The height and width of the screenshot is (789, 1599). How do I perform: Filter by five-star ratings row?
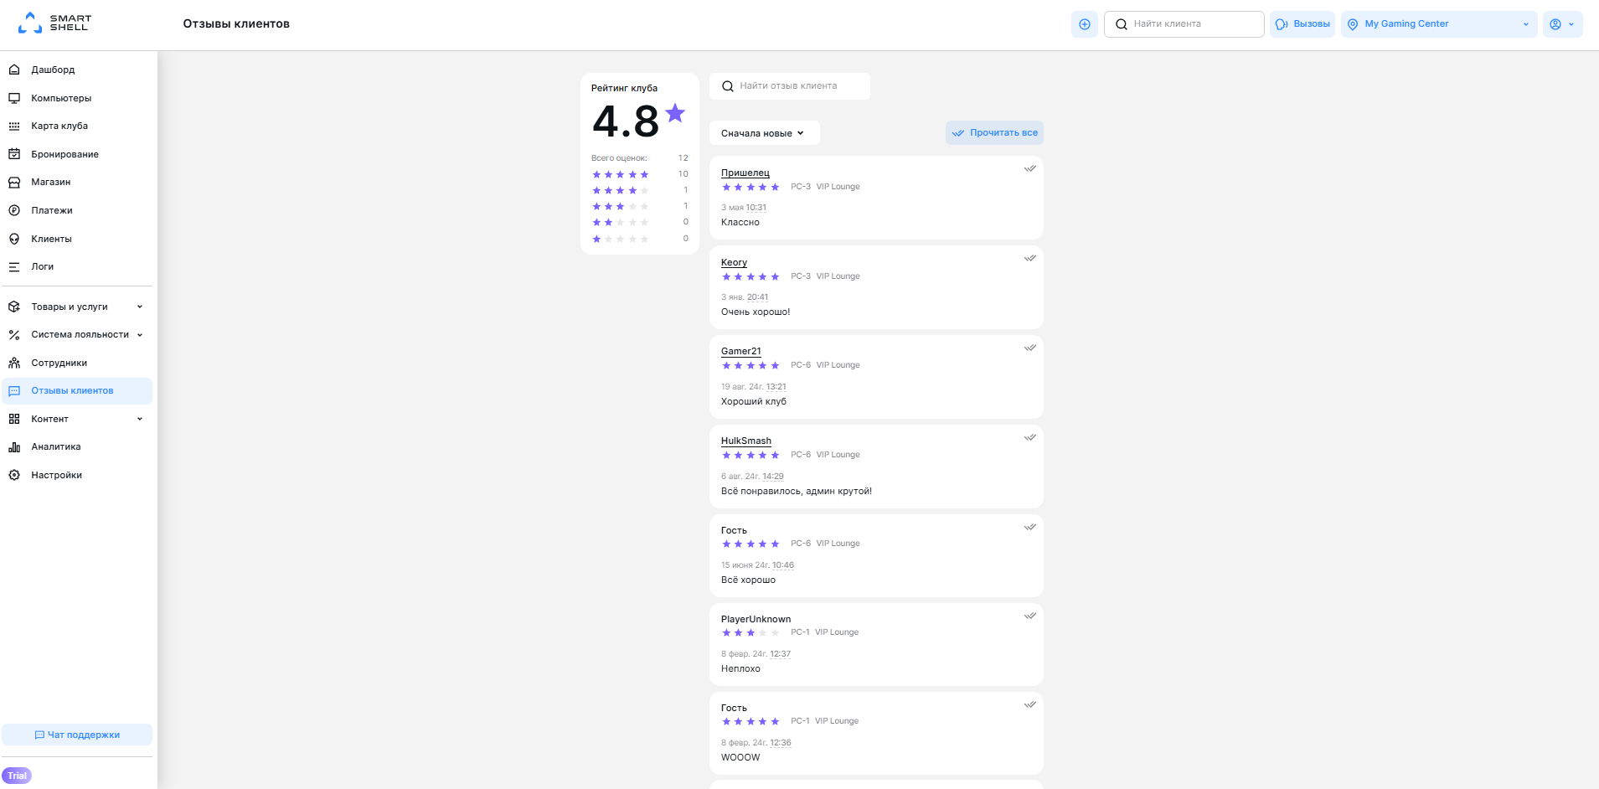pos(640,174)
